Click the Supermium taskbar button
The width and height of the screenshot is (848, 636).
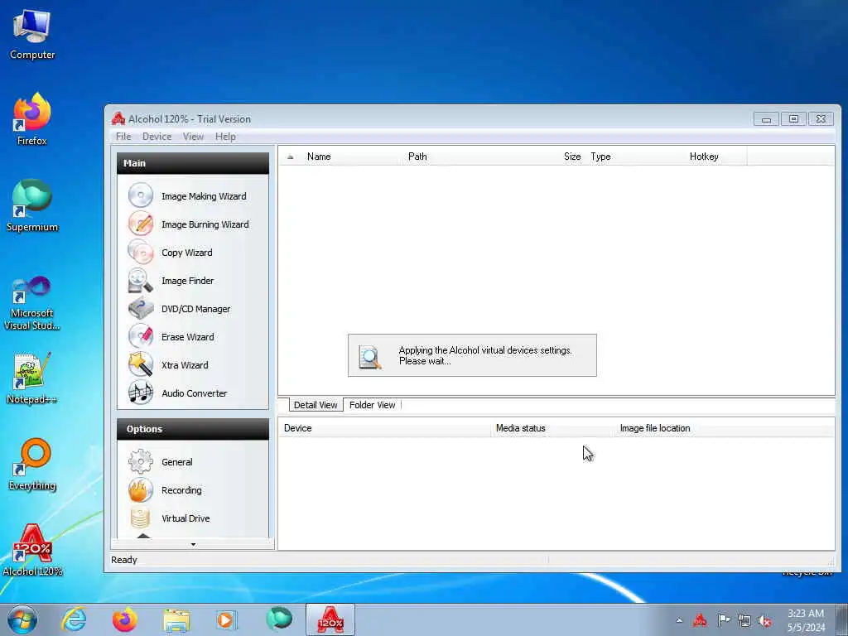coord(279,619)
